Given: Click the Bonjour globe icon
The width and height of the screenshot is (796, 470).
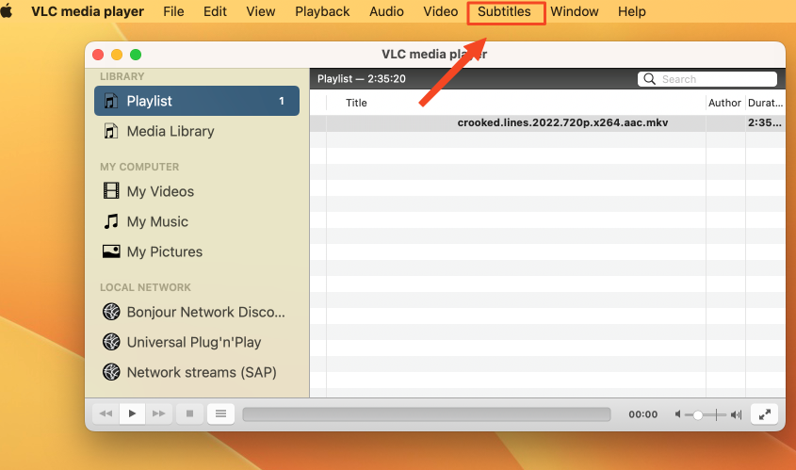Looking at the screenshot, I should [112, 312].
